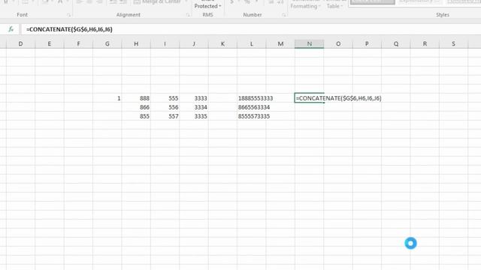Select column E header
The image size is (481, 270).
50,43
